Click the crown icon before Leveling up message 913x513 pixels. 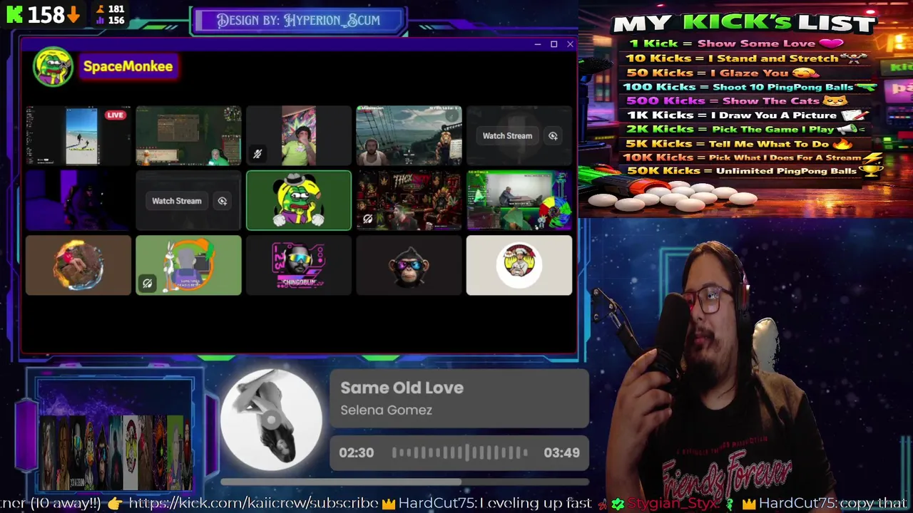(x=389, y=503)
